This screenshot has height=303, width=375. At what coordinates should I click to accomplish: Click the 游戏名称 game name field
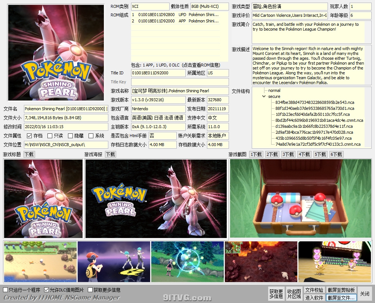coord(180,91)
